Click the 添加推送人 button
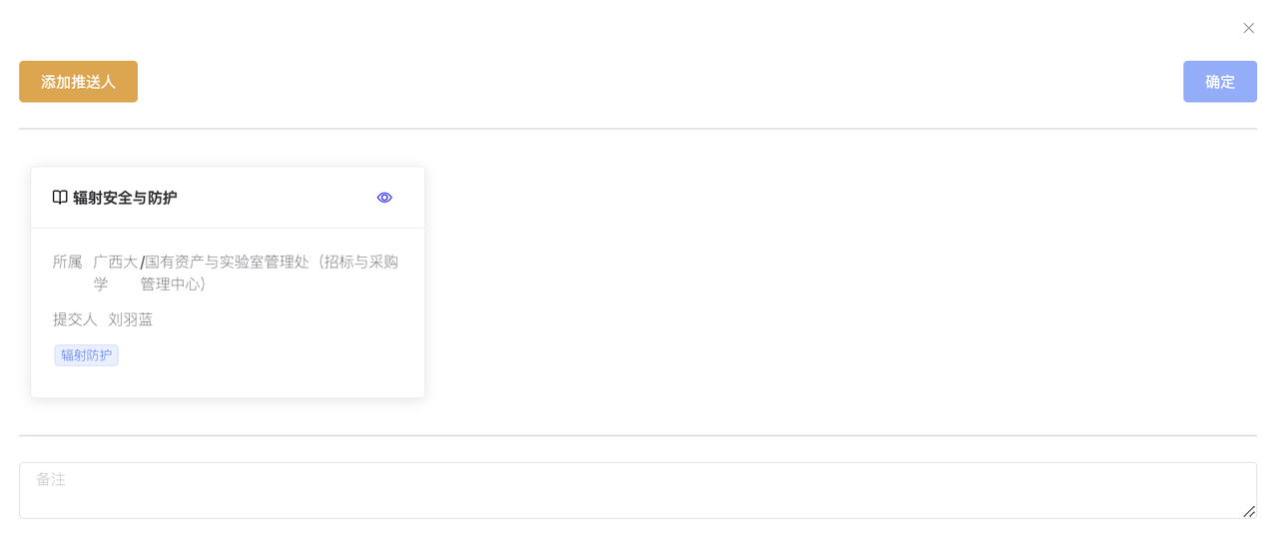 pyautogui.click(x=78, y=82)
